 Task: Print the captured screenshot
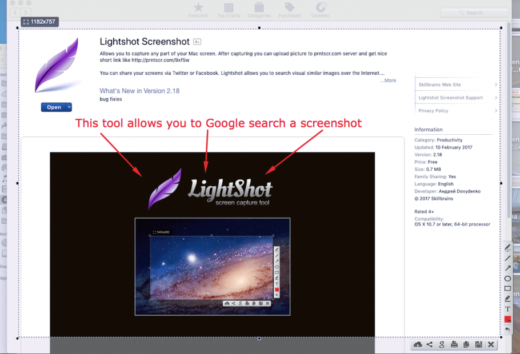[454, 345]
